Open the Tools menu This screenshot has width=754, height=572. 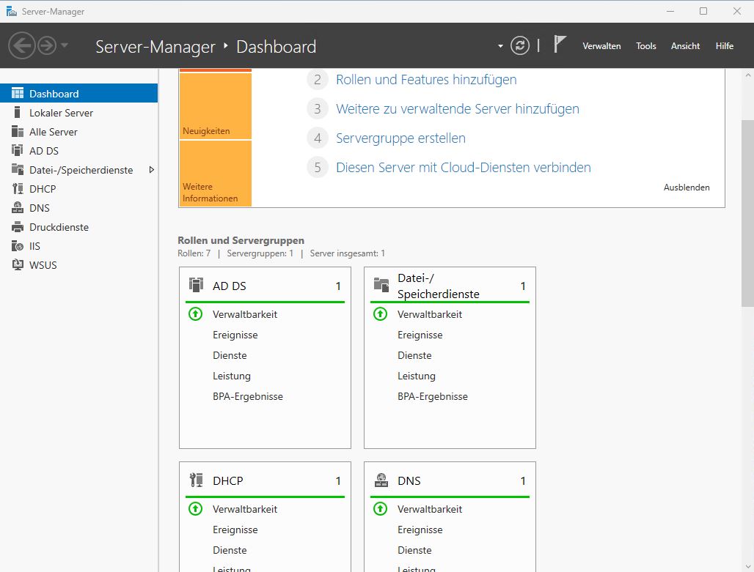[645, 46]
